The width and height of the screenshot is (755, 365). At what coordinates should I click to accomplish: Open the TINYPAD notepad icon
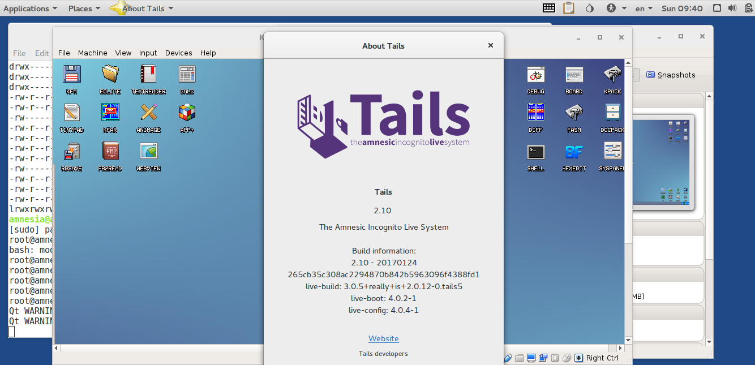point(71,113)
